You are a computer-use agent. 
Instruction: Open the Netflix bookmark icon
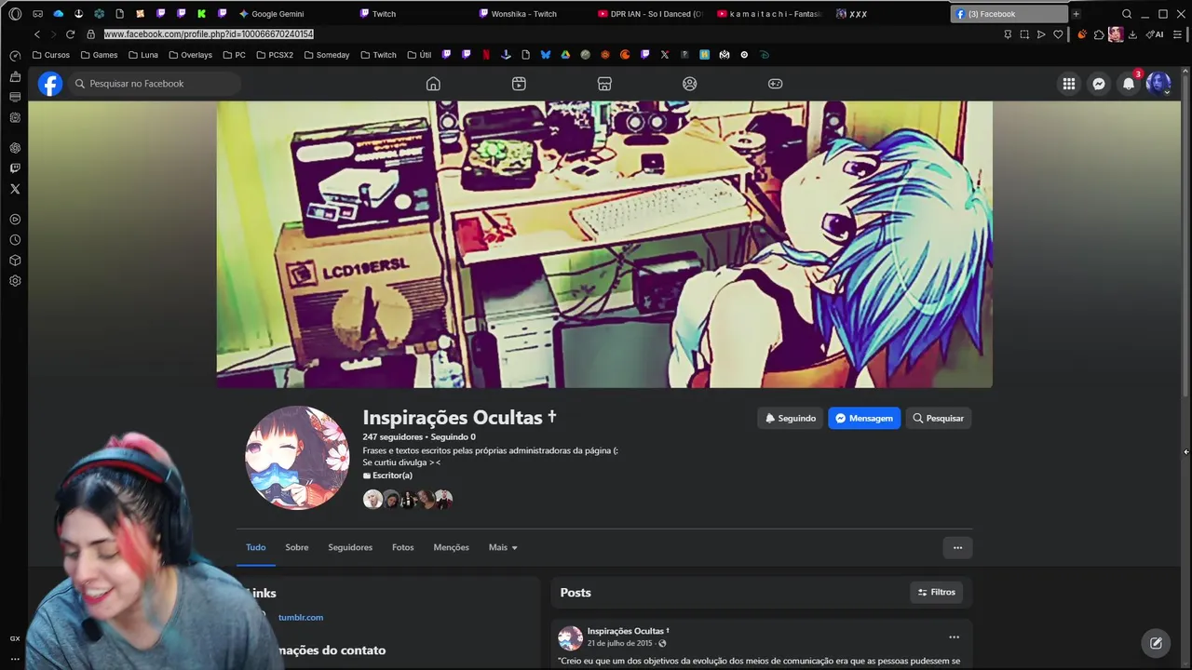486,55
